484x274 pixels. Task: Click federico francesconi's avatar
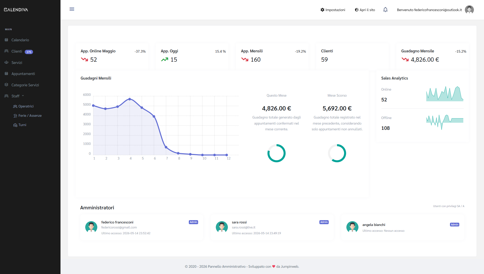pyautogui.click(x=91, y=227)
